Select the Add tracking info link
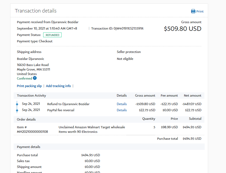The image size is (226, 173). (58, 86)
